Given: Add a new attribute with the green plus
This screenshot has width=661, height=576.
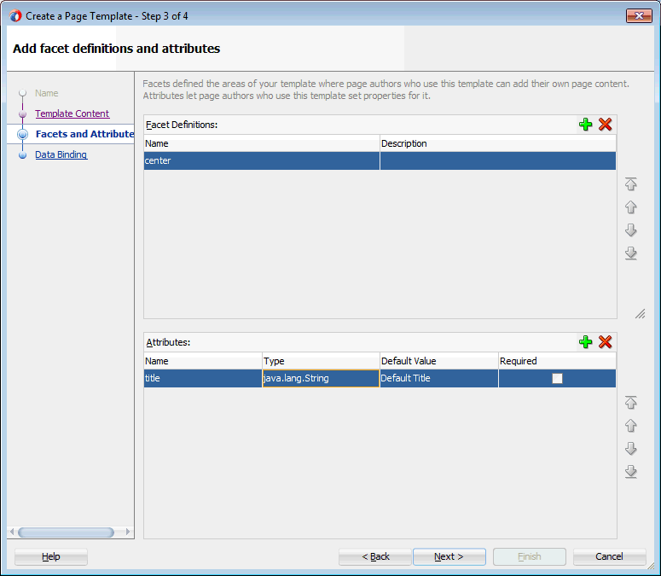Looking at the screenshot, I should click(x=585, y=342).
